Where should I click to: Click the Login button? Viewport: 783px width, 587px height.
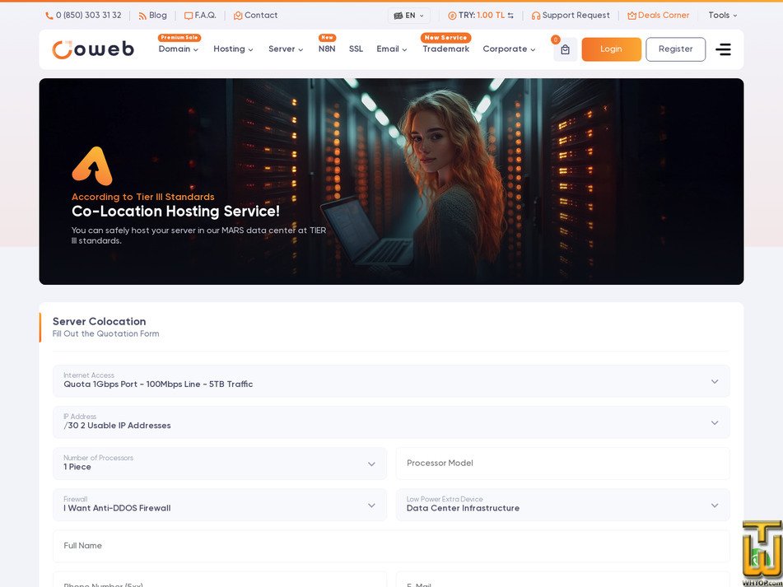[x=611, y=49]
